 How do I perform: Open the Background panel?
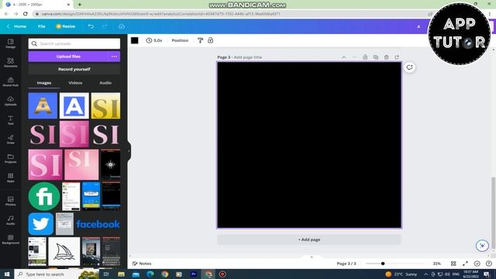pos(10,239)
